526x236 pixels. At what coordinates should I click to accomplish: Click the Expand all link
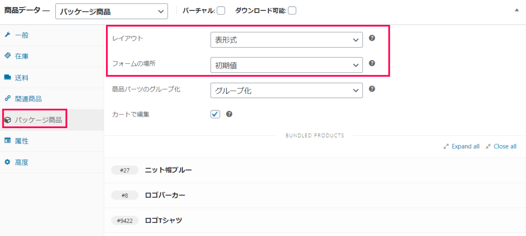pyautogui.click(x=465, y=146)
